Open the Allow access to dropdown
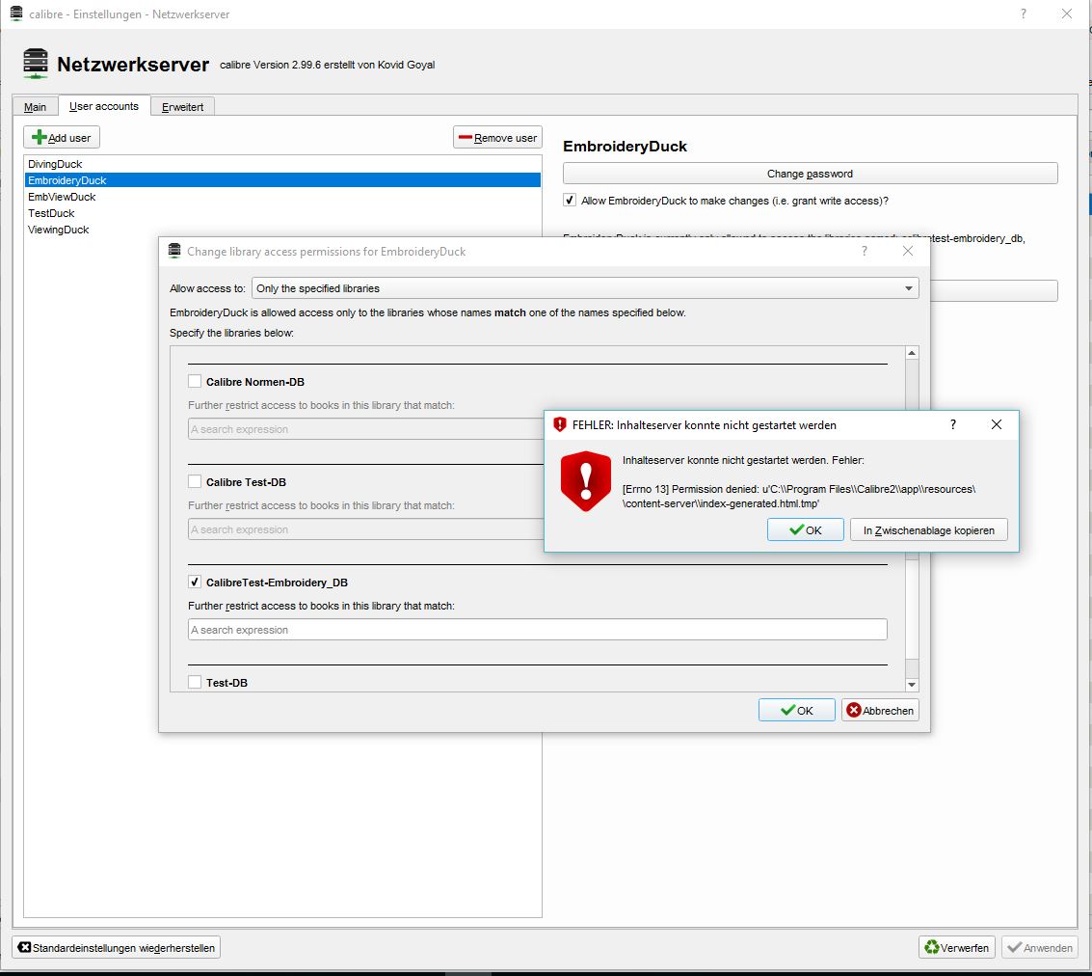This screenshot has width=1092, height=976. point(585,287)
